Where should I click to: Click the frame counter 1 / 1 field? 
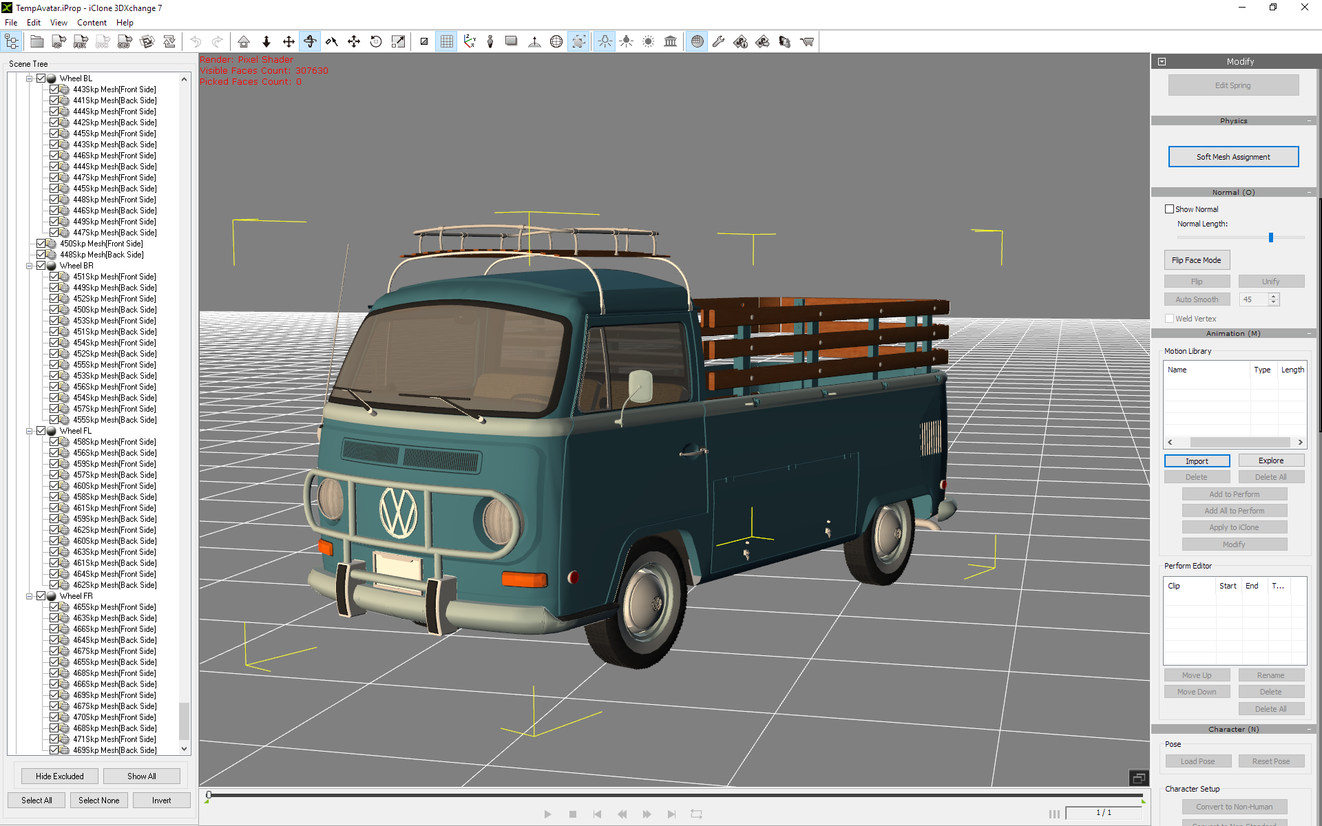pos(1103,813)
